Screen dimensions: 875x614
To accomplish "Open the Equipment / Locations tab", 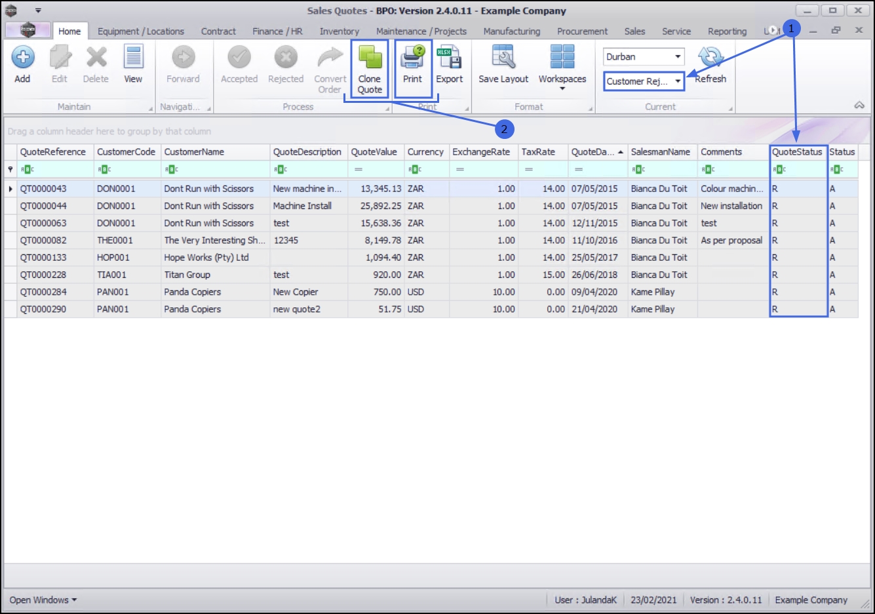I will click(141, 31).
